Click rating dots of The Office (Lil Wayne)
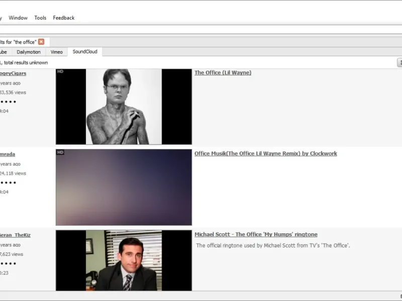Image resolution: width=402 pixels, height=301 pixels. click(8, 102)
